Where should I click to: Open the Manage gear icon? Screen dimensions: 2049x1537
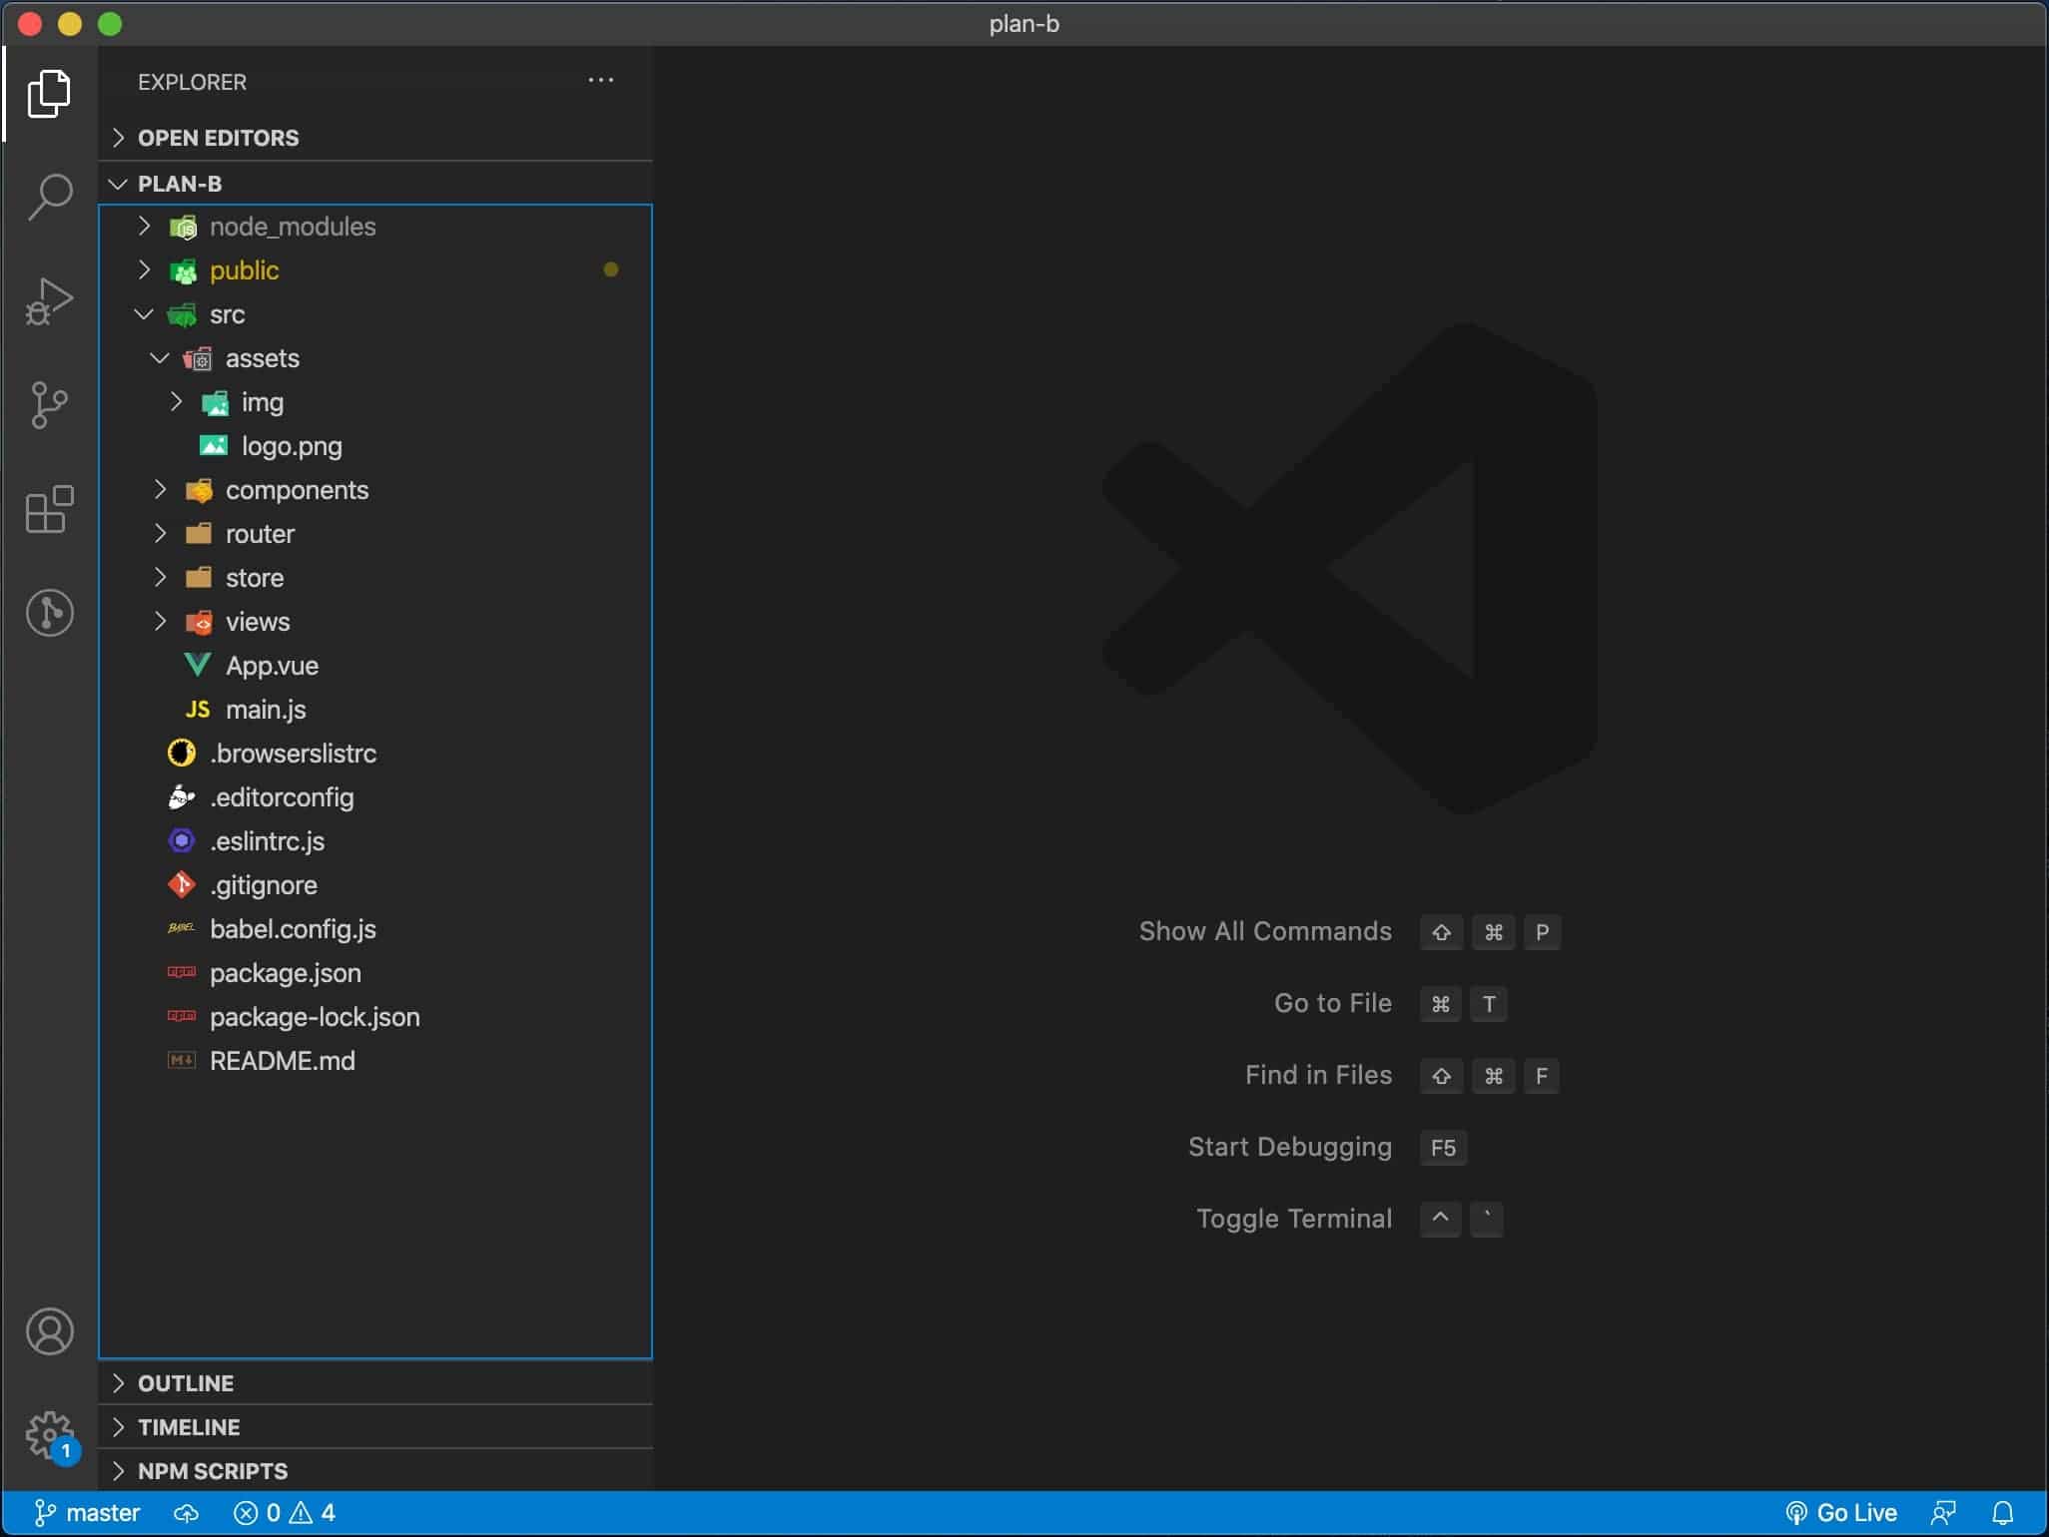click(x=49, y=1435)
